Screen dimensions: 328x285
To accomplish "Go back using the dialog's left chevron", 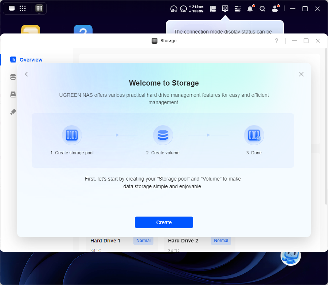I will (x=26, y=74).
